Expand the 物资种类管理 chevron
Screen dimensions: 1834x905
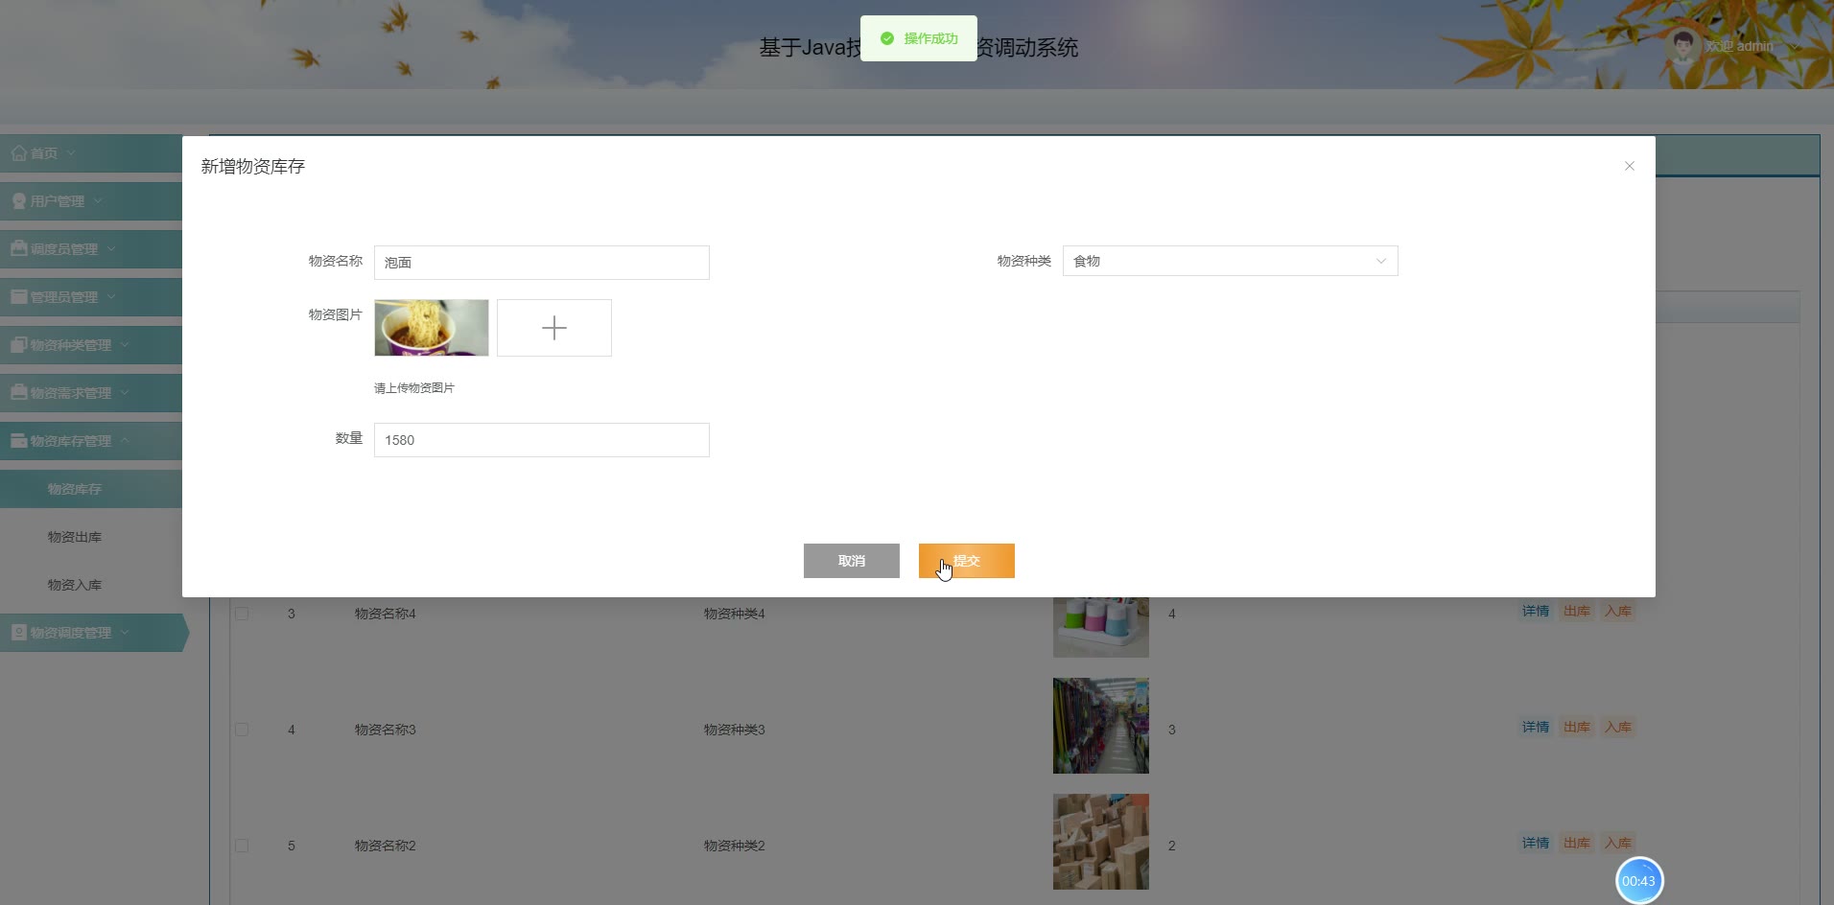point(125,345)
